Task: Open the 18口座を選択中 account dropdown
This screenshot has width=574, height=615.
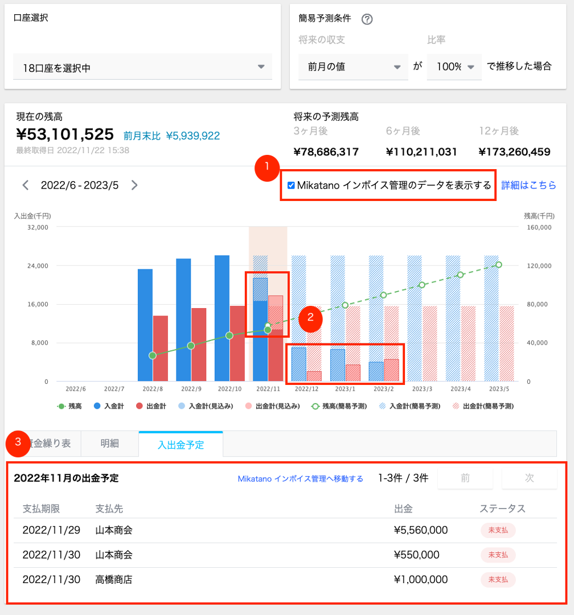Action: (x=142, y=67)
